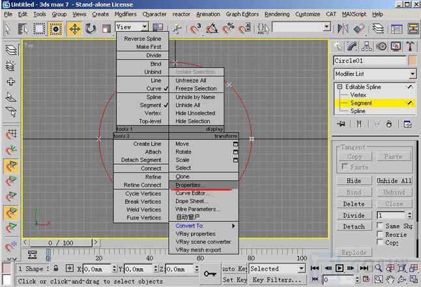Click the Divide button
Viewport: 421px width, 287px height.
click(x=354, y=215)
